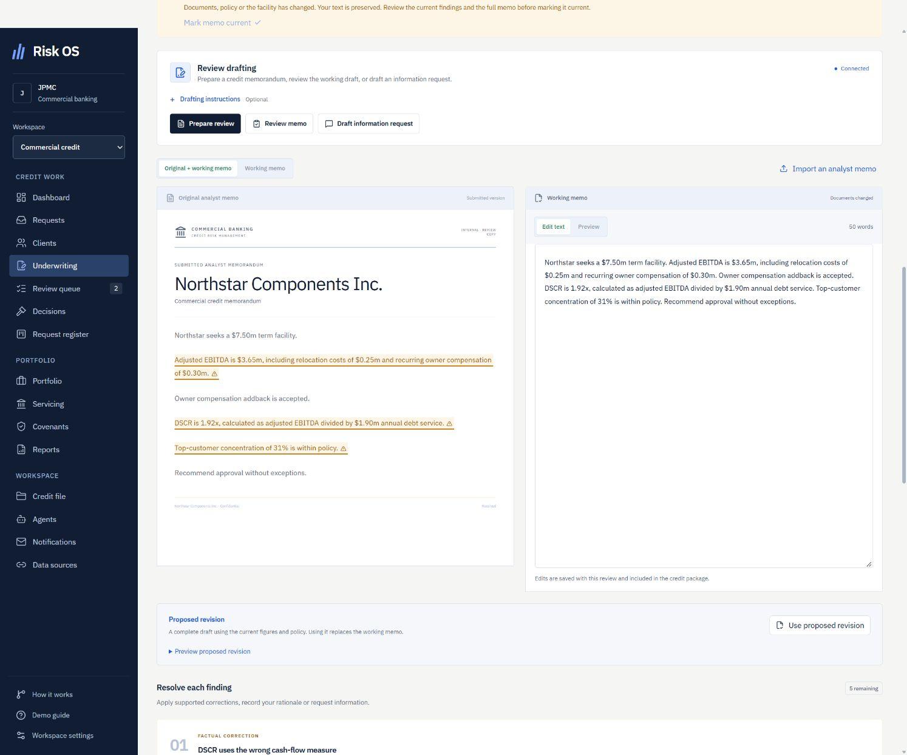Click the Reports document icon

tap(21, 450)
